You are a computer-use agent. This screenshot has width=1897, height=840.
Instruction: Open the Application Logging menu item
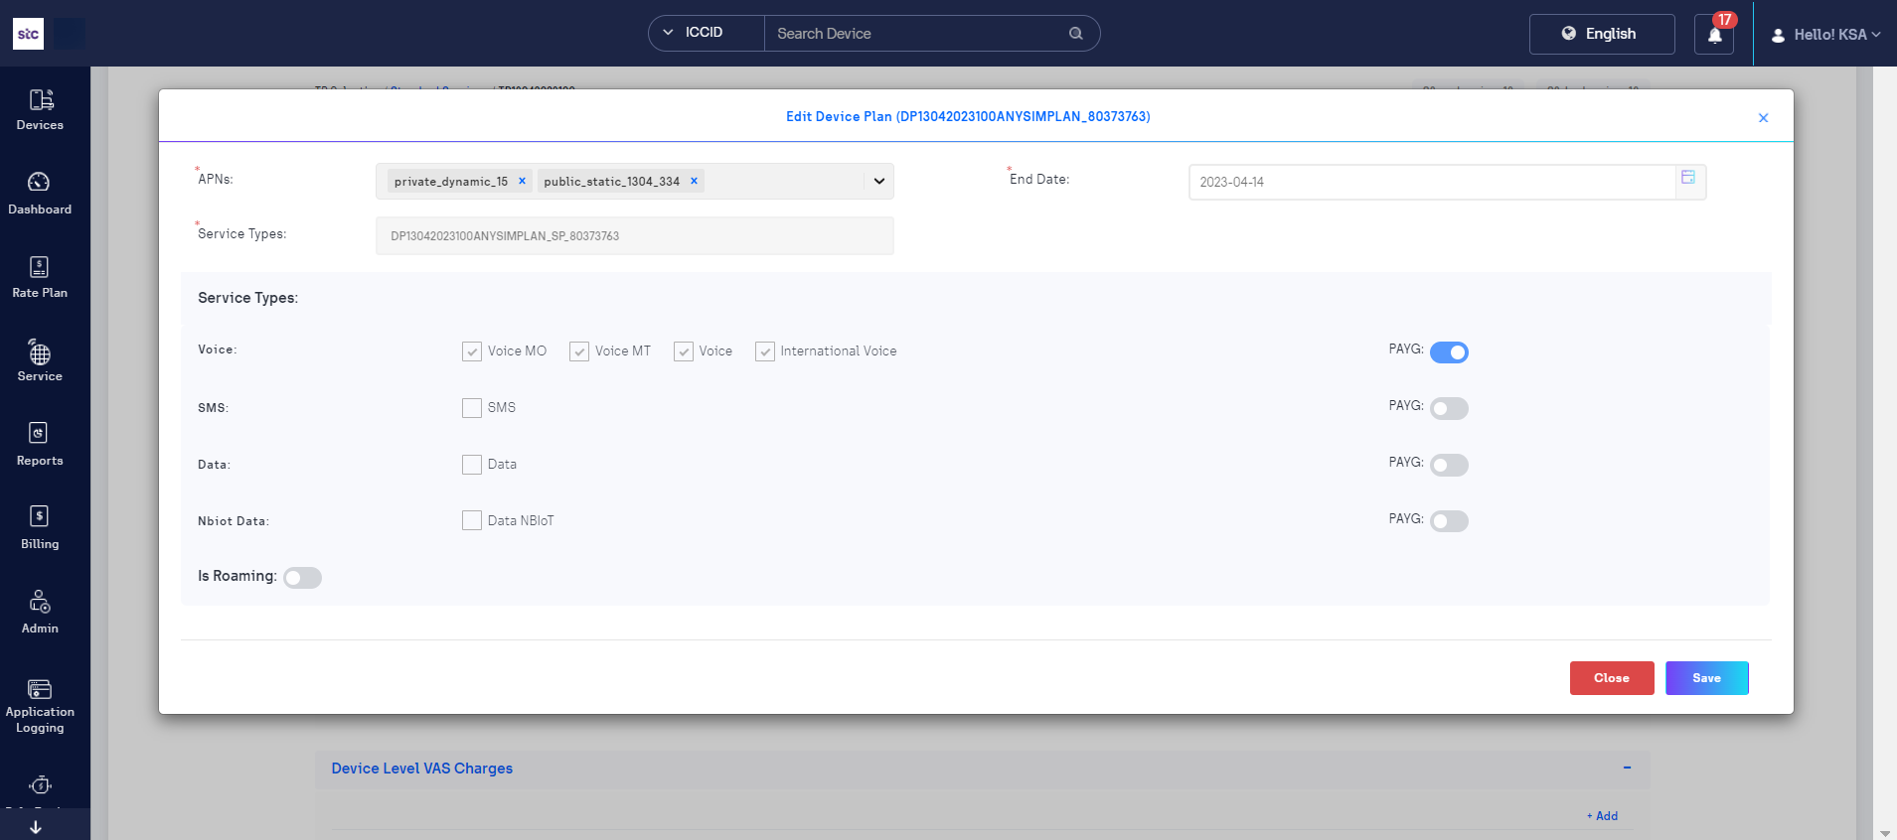(x=40, y=705)
